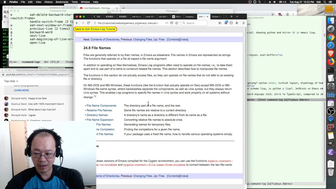Open Firefox account icon

pos(237,23)
